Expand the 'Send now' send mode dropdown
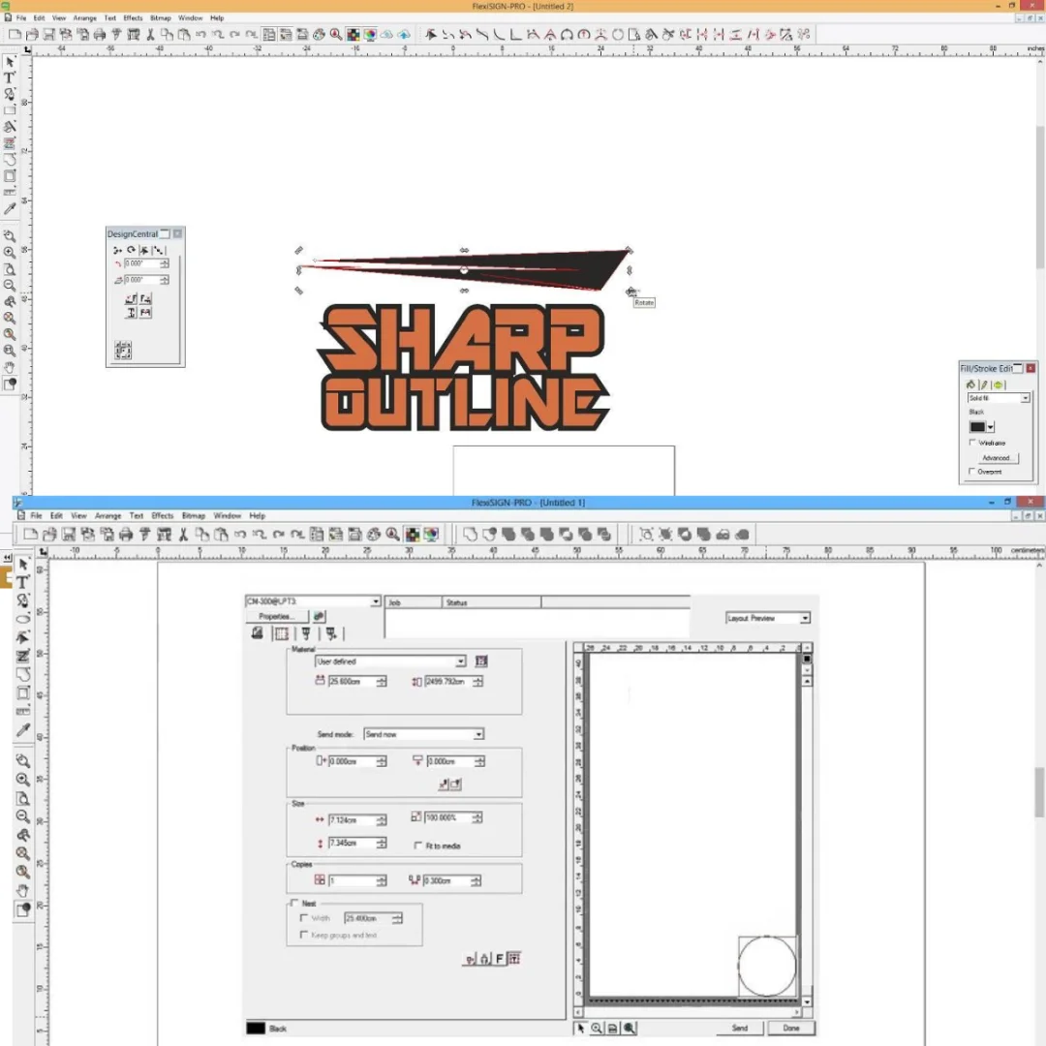Screen dimensions: 1046x1046 (x=477, y=734)
